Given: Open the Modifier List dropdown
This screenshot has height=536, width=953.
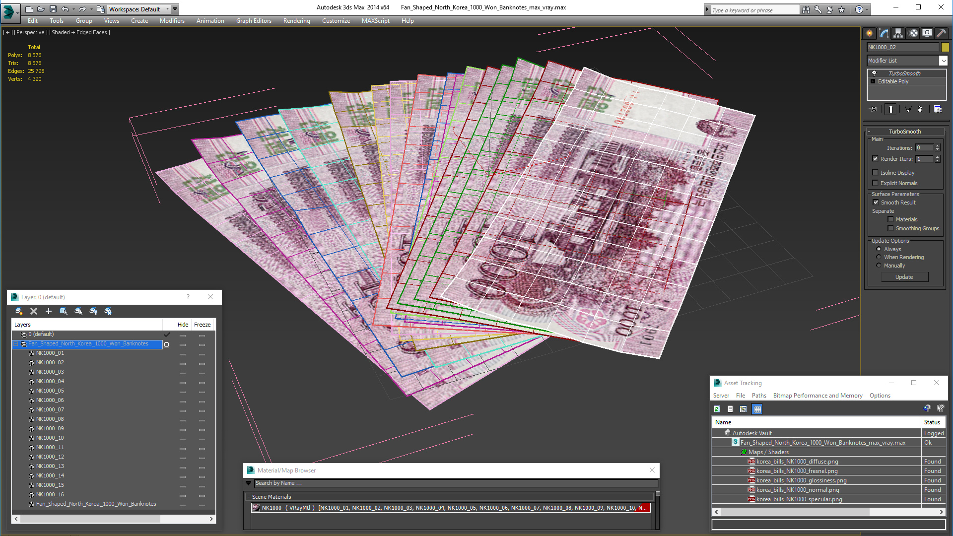Looking at the screenshot, I should (943, 61).
